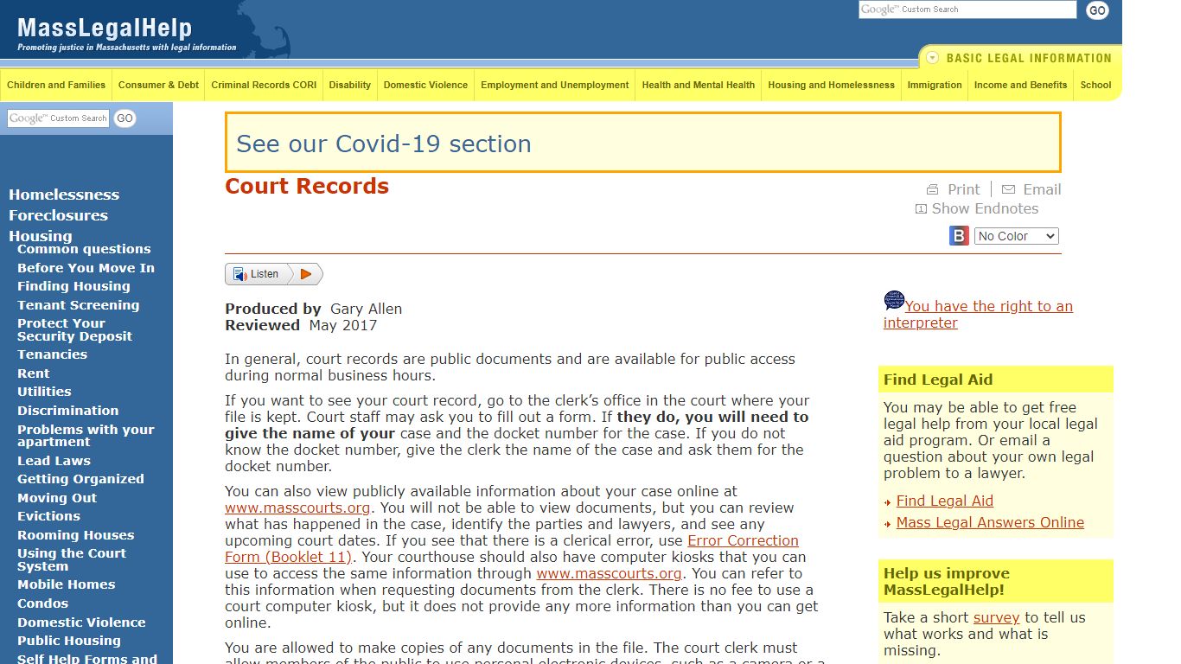Open Rent sidebar item

click(x=34, y=373)
